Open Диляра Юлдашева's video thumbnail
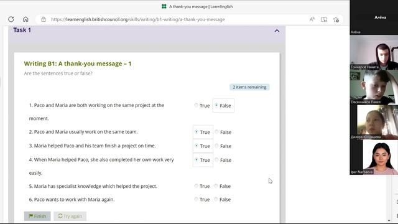 374,122
